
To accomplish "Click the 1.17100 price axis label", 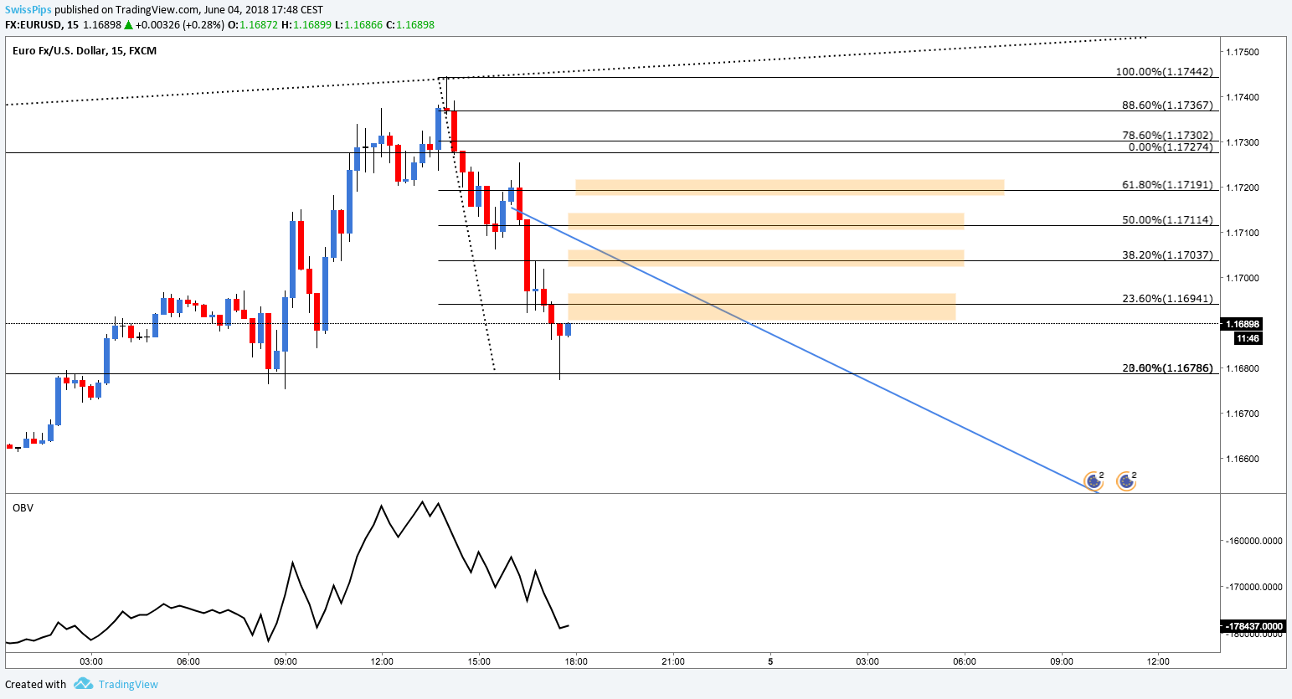I will tap(1242, 233).
